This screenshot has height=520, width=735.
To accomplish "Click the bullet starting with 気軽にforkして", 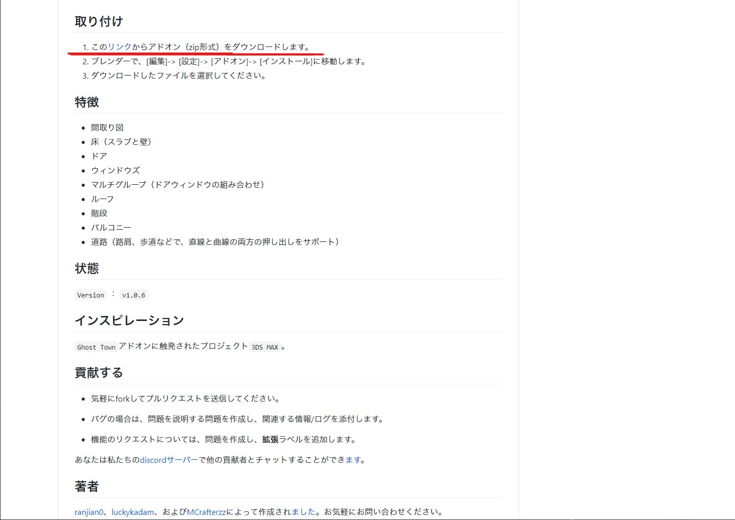I will coord(185,399).
